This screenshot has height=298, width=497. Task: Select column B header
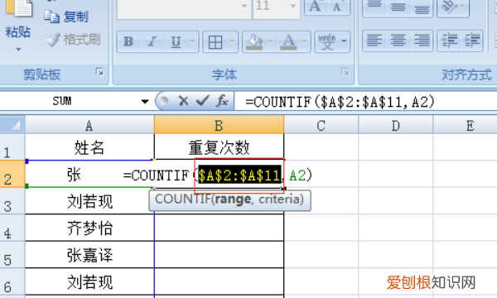coord(219,125)
